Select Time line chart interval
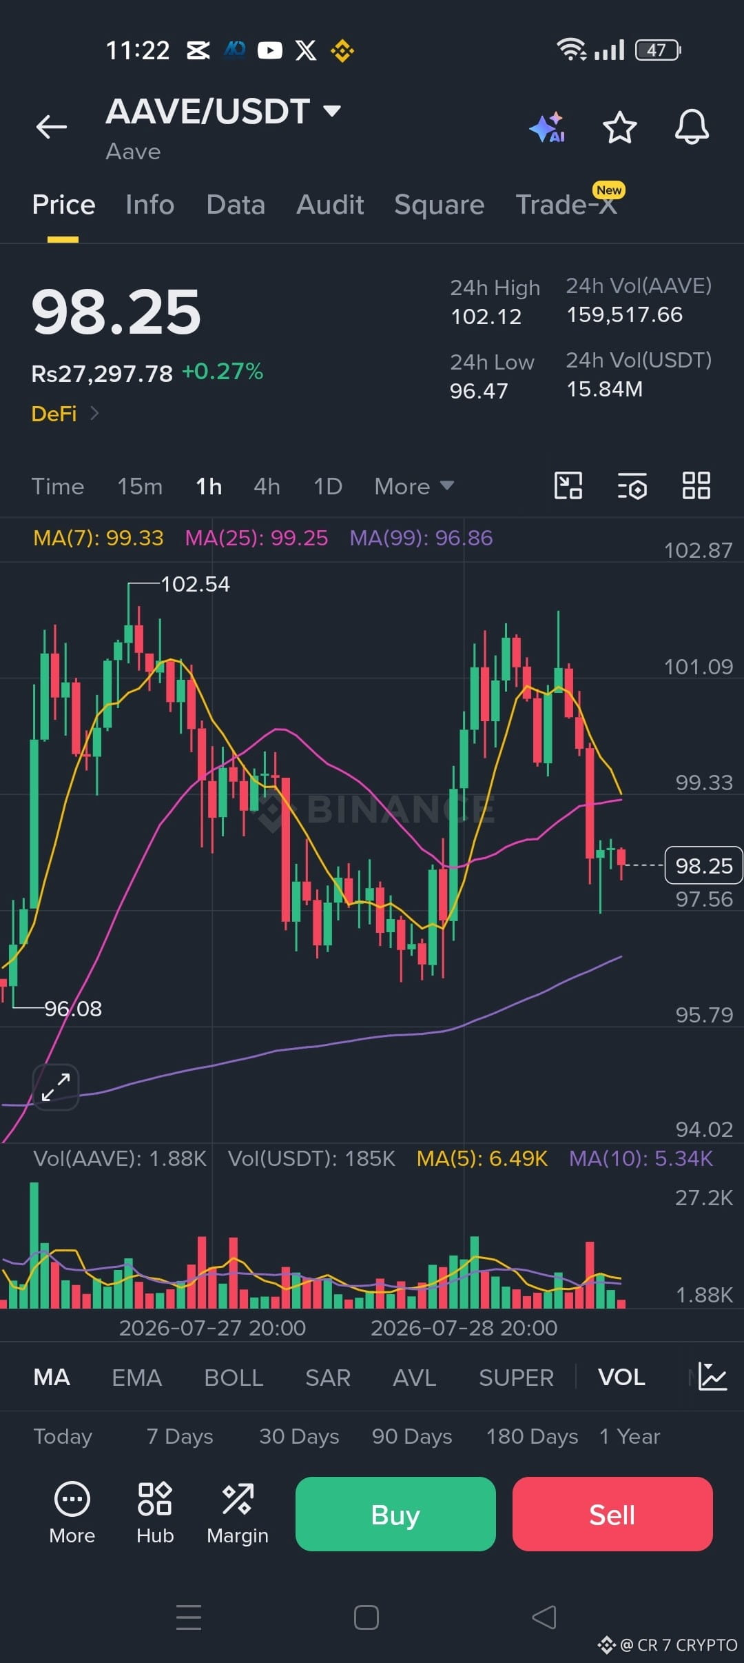 click(x=58, y=486)
